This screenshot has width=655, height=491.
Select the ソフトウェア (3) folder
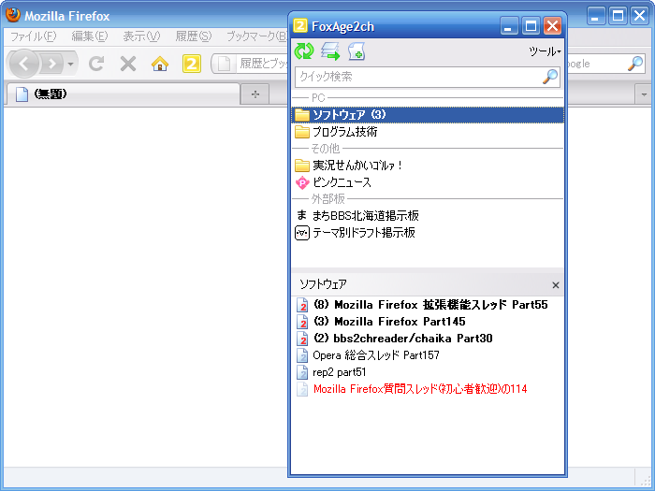pyautogui.click(x=428, y=114)
